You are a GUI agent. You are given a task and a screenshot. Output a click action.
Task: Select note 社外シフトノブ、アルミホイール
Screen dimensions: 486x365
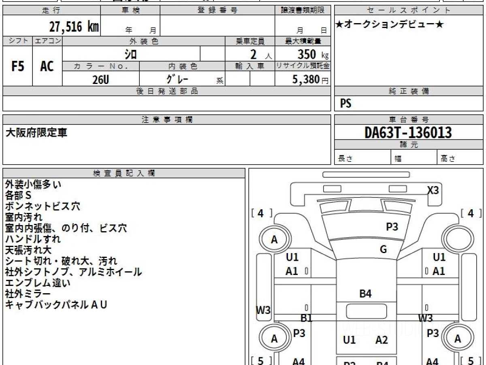point(73,272)
